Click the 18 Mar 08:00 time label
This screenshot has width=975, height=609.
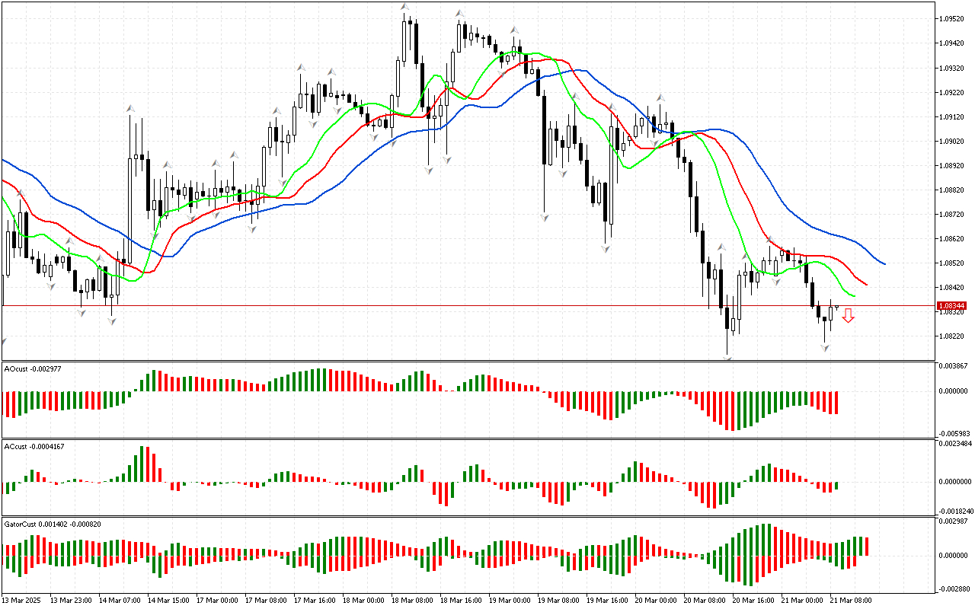(x=411, y=600)
